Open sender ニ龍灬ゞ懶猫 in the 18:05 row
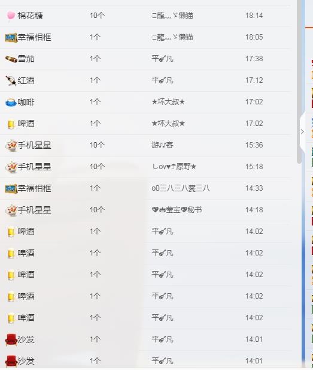313x370 pixels. pyautogui.click(x=172, y=37)
